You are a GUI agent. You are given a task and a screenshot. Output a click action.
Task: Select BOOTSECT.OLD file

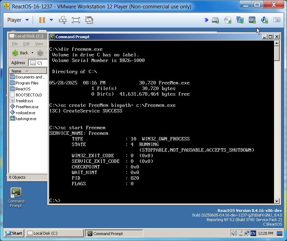(26, 95)
